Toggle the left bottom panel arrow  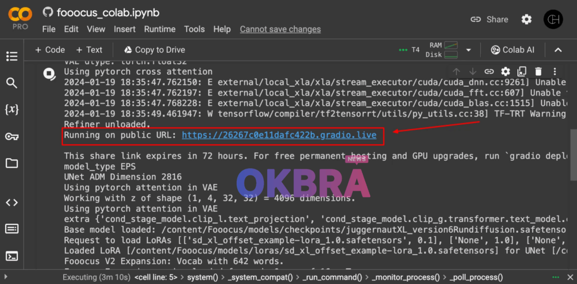5,277
